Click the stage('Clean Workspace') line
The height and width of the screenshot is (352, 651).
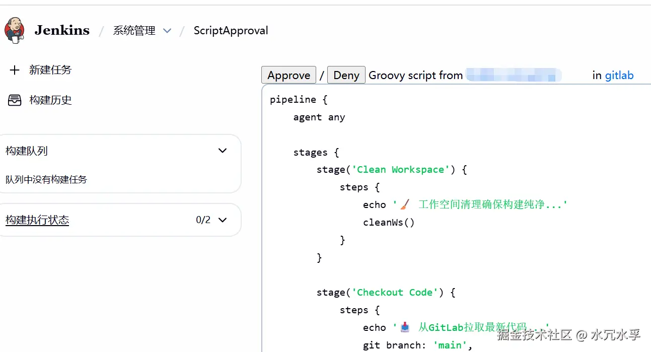(392, 170)
